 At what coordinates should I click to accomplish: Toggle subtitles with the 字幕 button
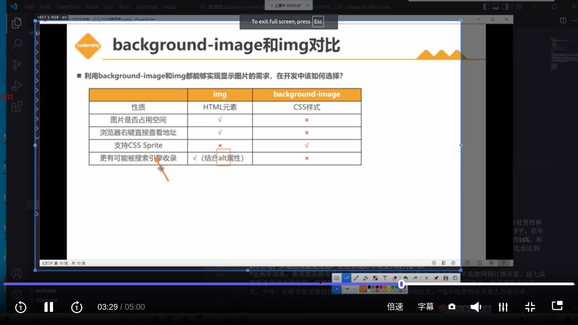pyautogui.click(x=426, y=307)
